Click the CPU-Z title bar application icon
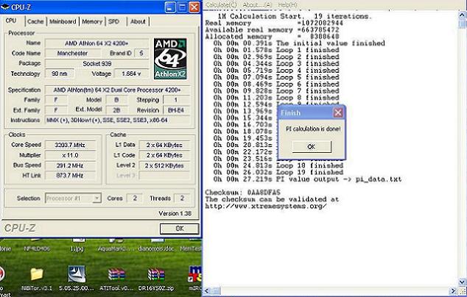The height and width of the screenshot is (297, 467). point(5,7)
